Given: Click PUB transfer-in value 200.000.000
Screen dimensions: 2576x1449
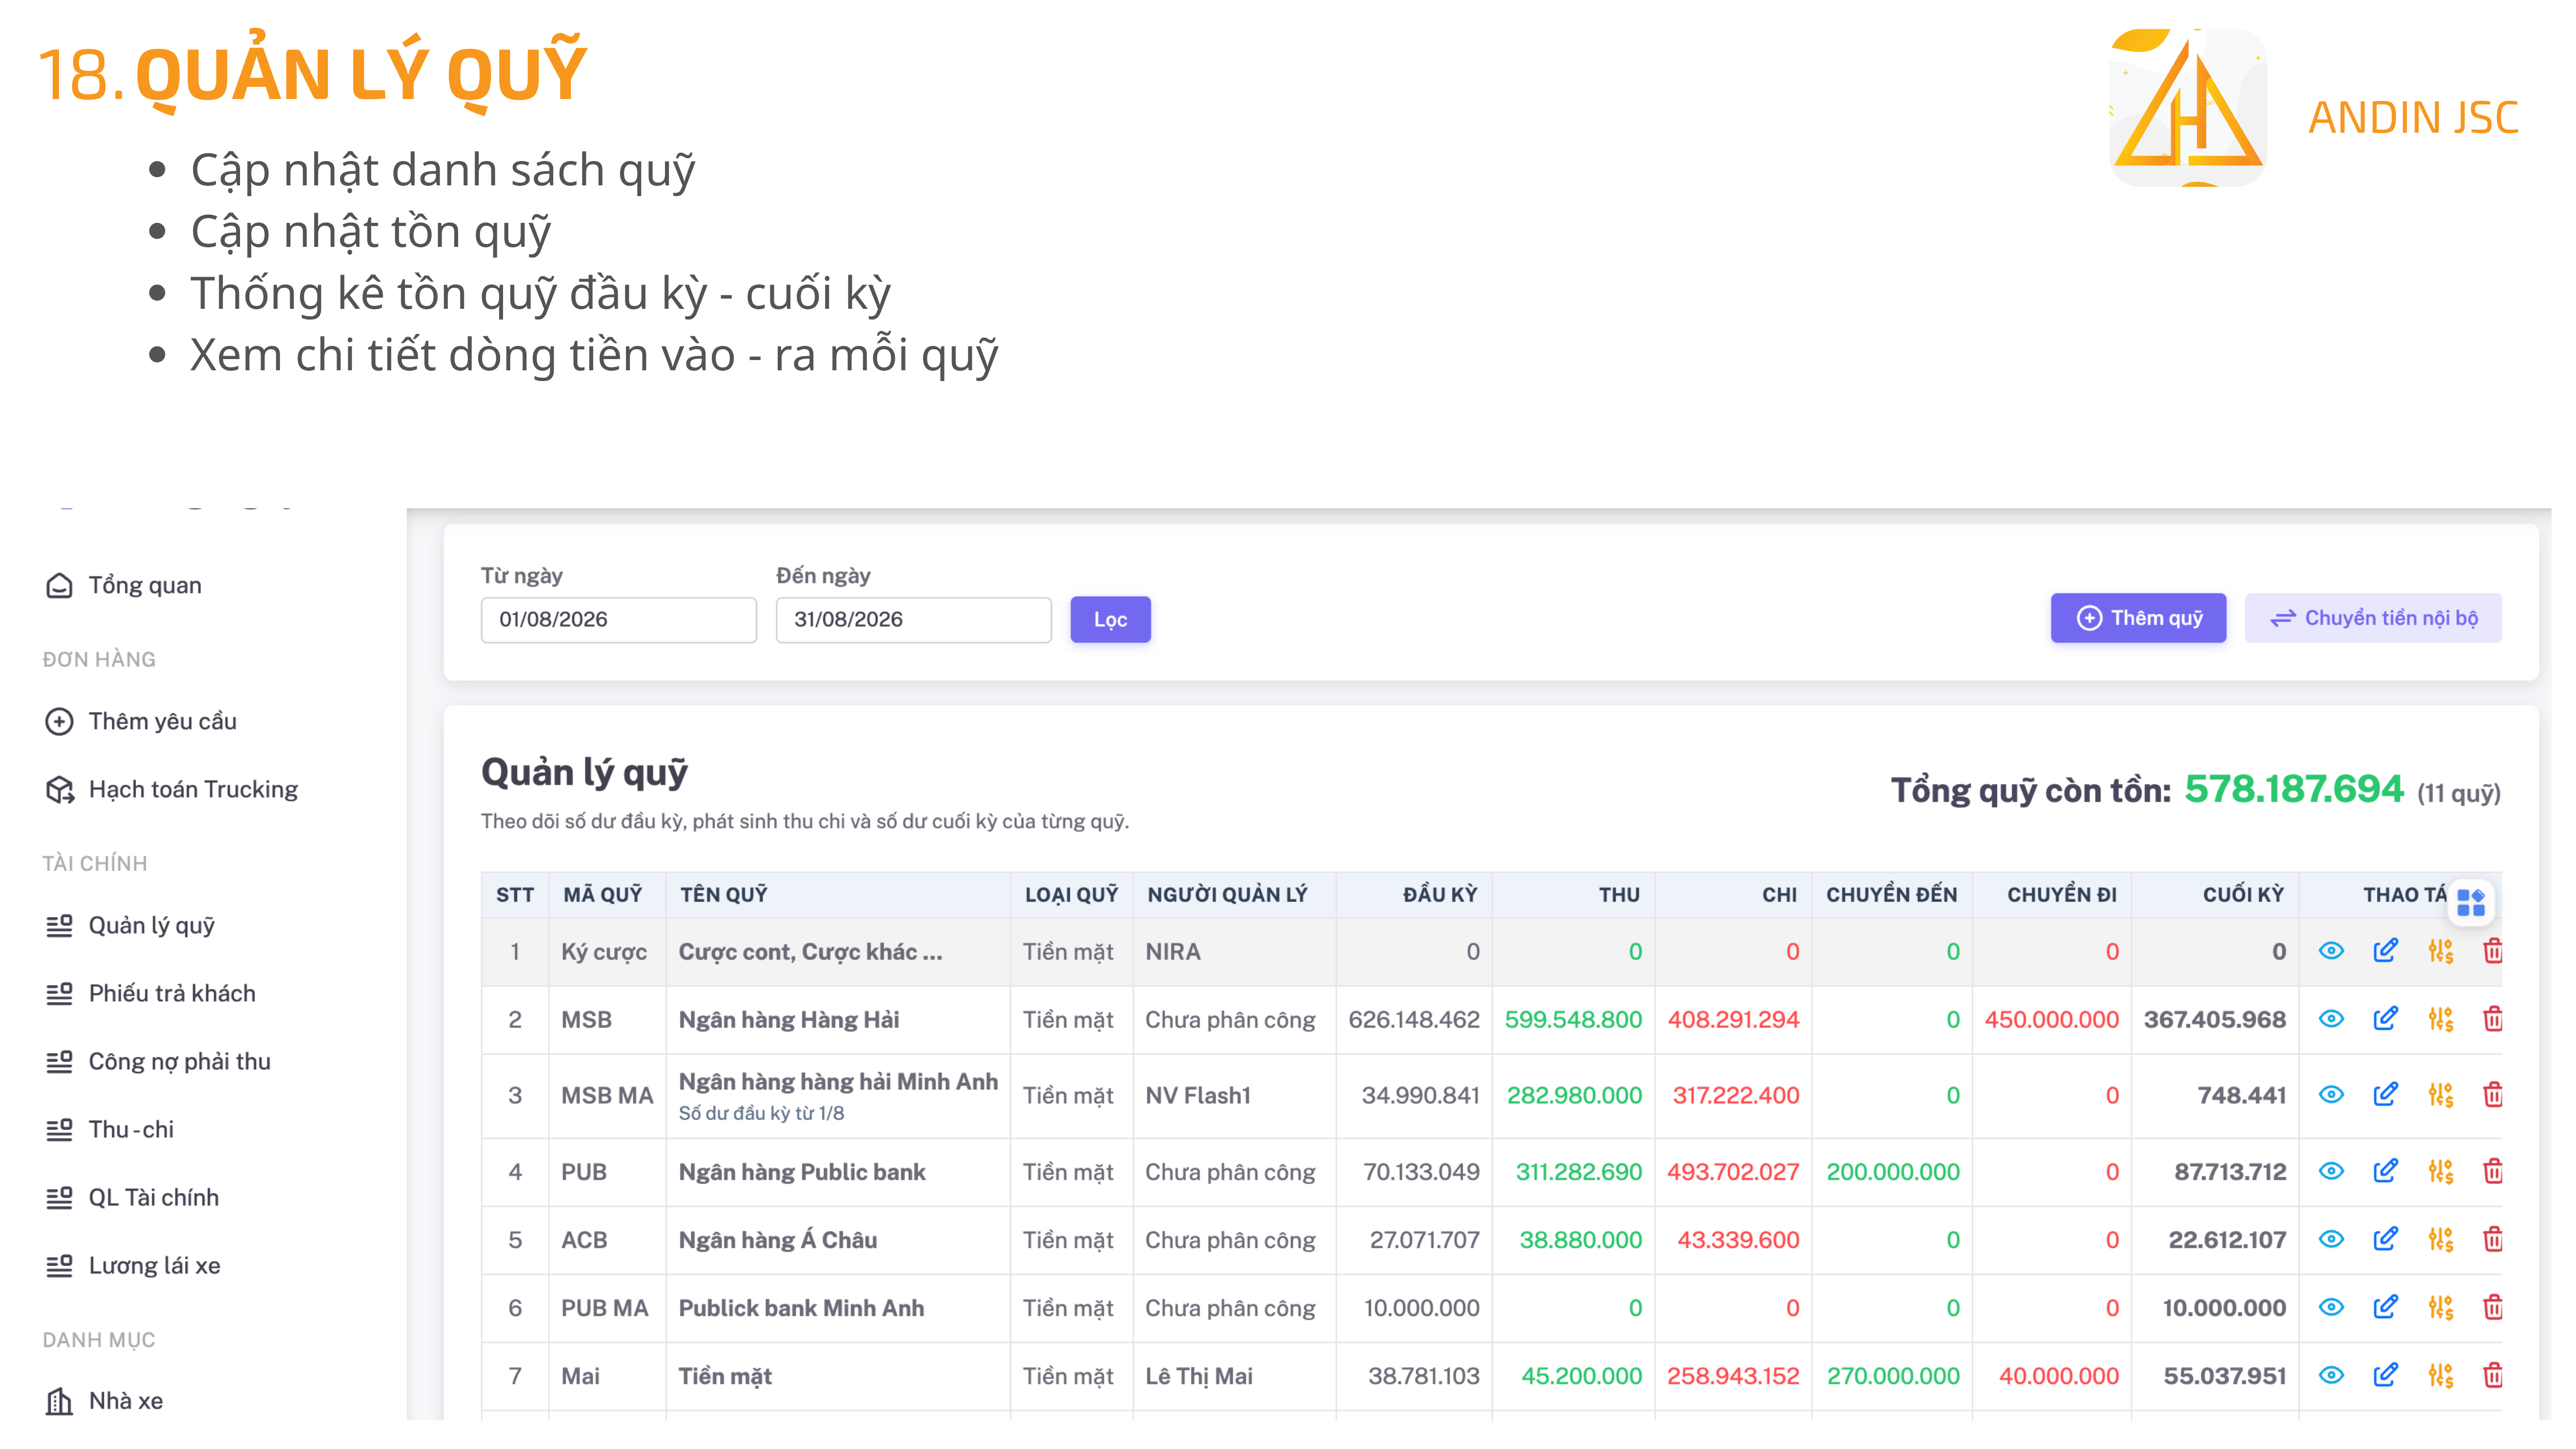Looking at the screenshot, I should (1892, 1171).
